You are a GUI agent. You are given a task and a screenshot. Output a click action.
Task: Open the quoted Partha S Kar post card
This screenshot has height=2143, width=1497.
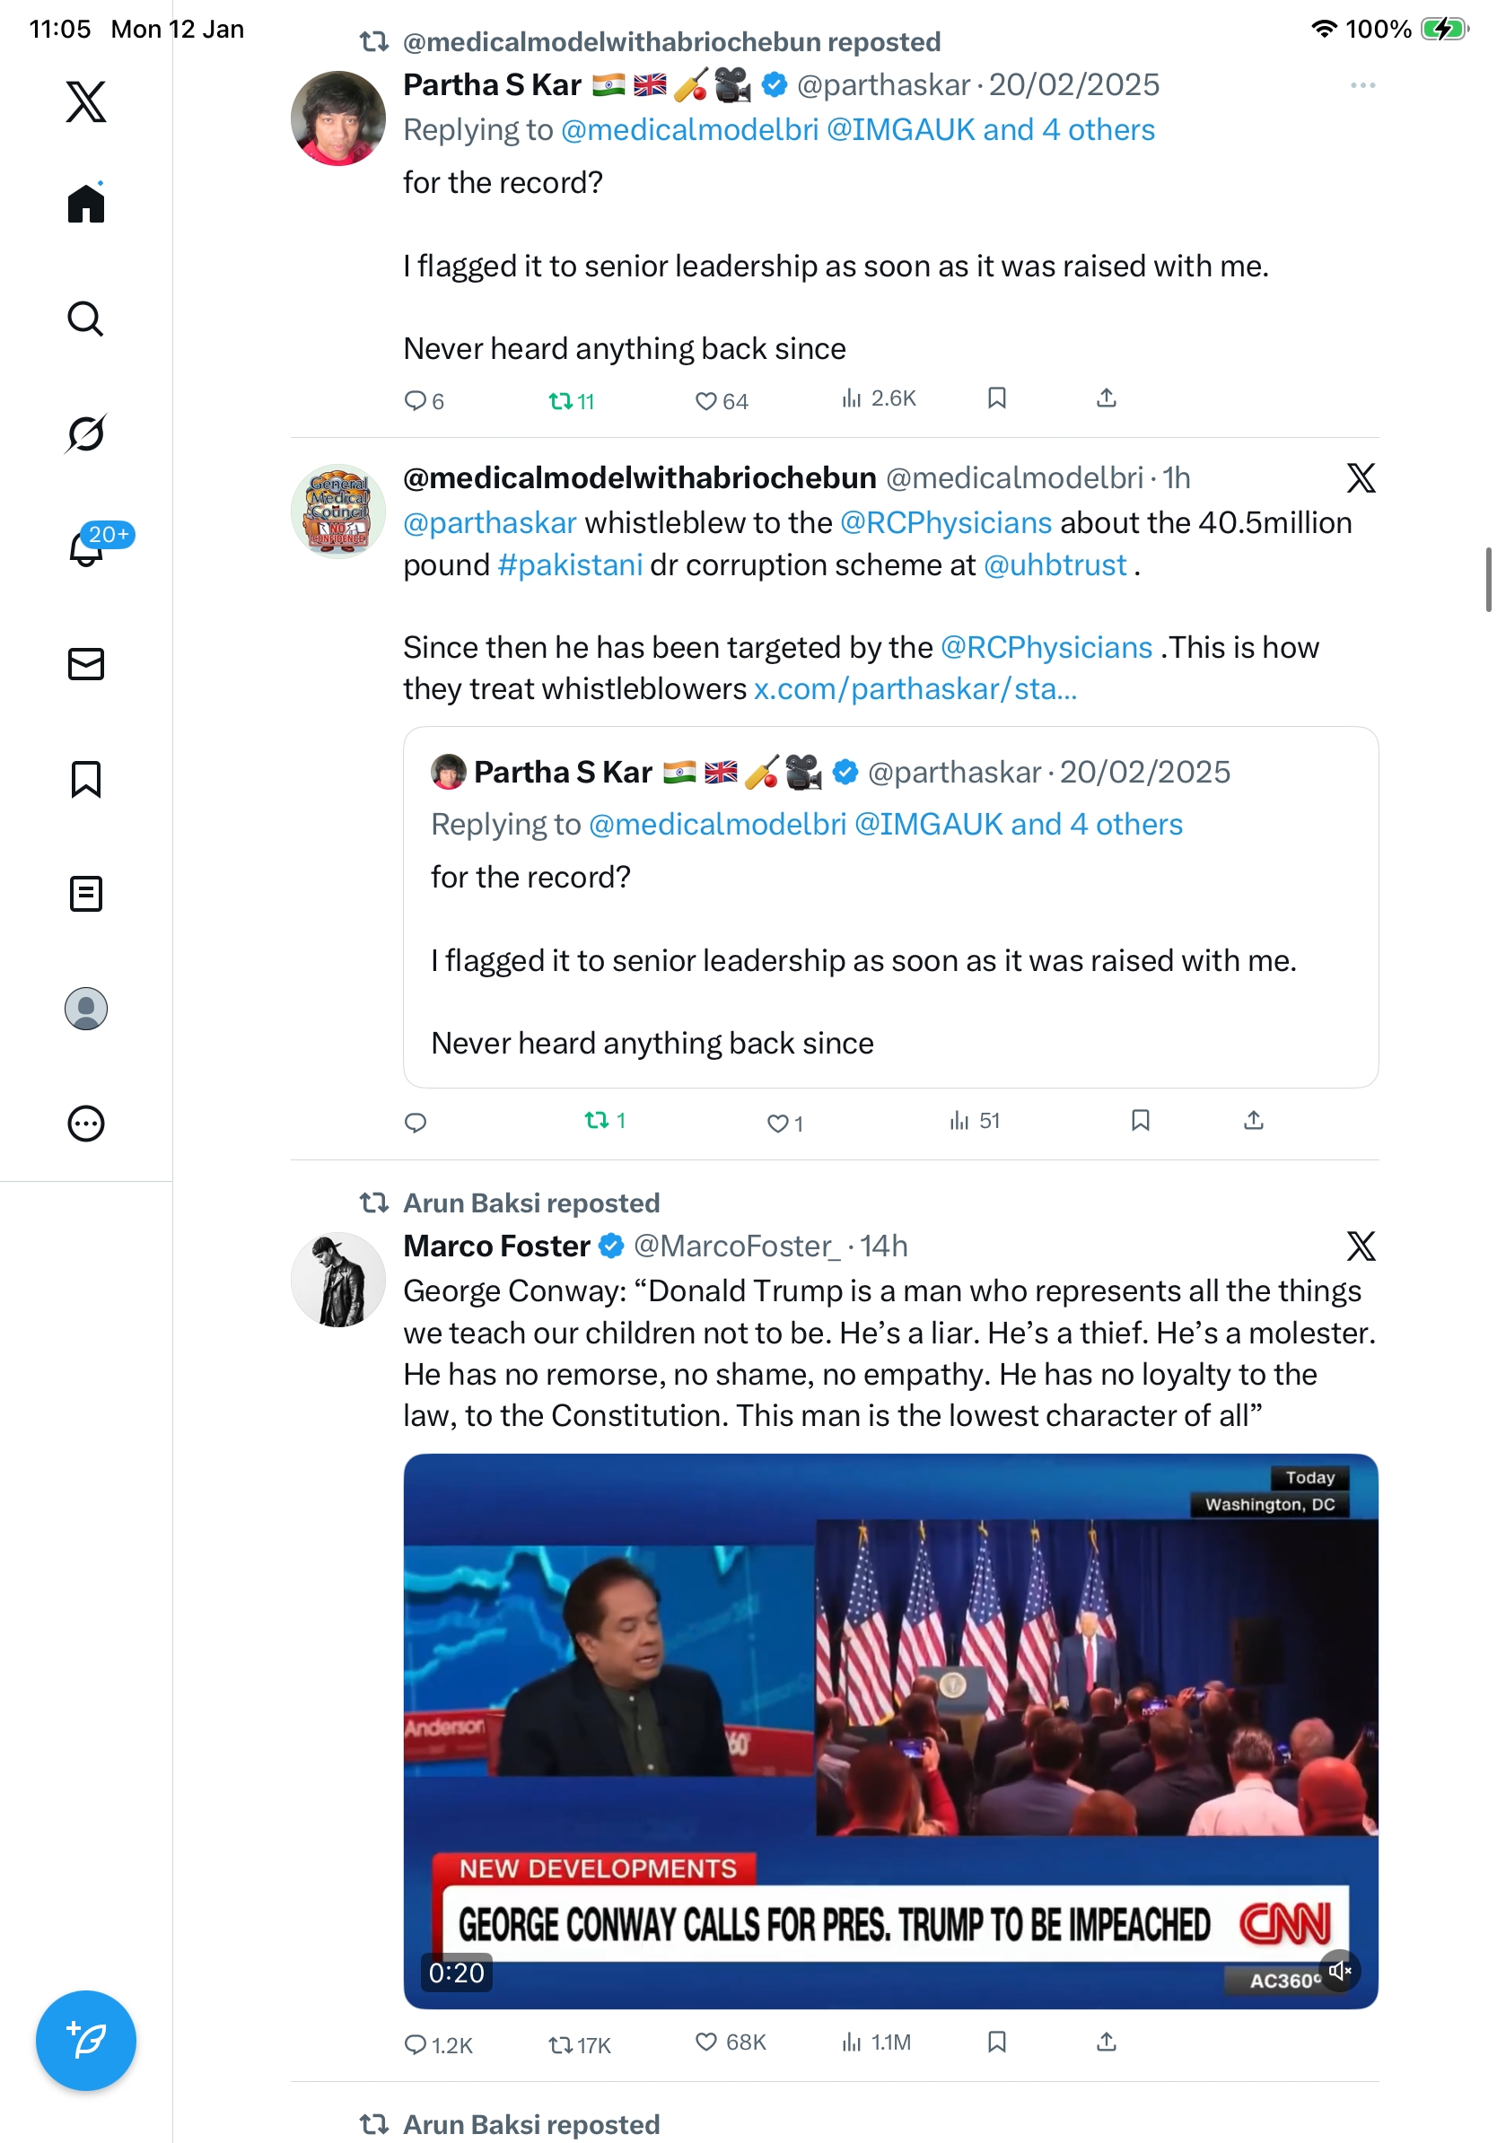tap(890, 906)
